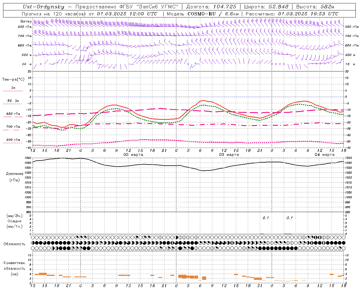Click the (мм/1ч.) precipitation unit label
The image size is (360, 288).
pos(14,226)
